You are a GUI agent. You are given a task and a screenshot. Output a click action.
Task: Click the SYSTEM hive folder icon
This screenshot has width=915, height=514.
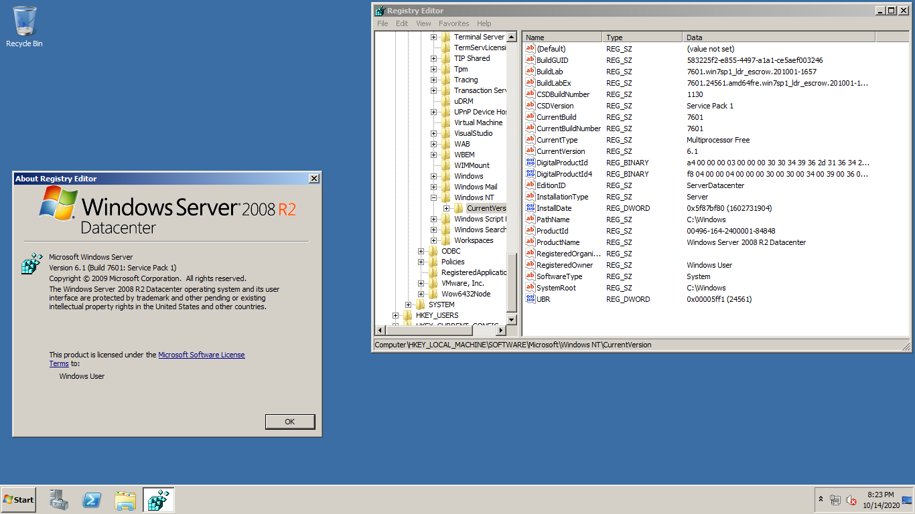(420, 305)
